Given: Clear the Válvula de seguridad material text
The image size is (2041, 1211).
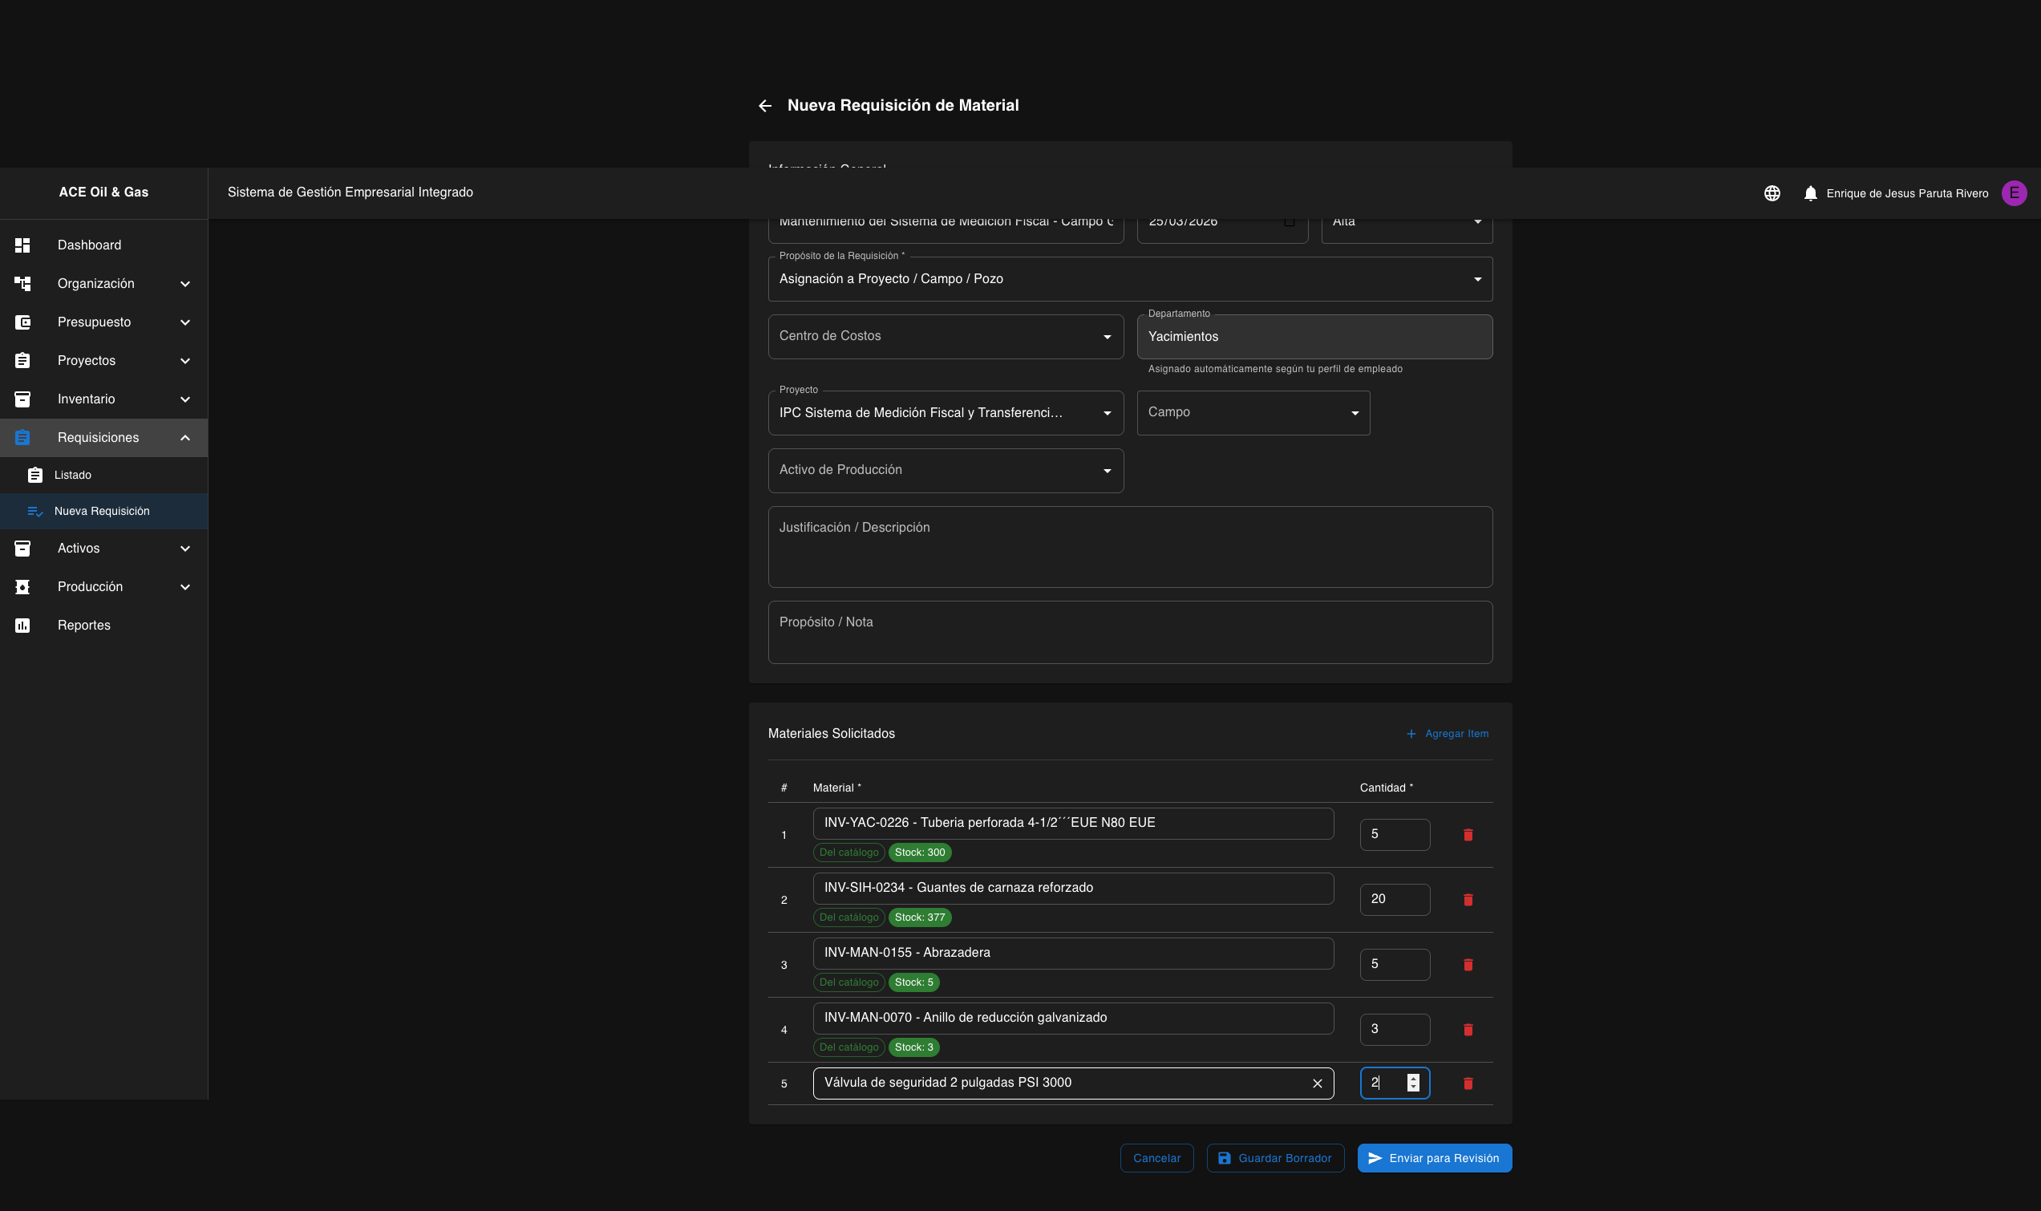Looking at the screenshot, I should [1317, 1083].
